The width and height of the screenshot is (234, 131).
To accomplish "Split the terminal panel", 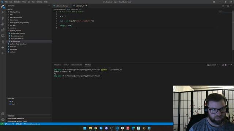I will pos(223,65).
